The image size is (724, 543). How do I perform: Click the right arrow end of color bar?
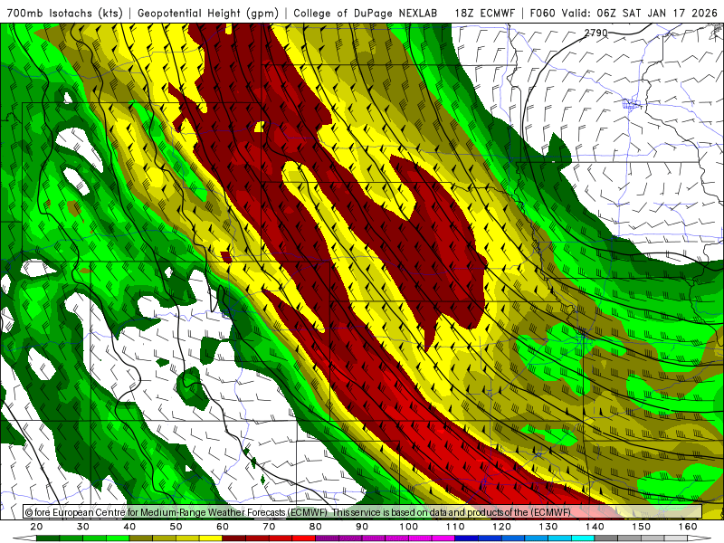click(x=700, y=538)
